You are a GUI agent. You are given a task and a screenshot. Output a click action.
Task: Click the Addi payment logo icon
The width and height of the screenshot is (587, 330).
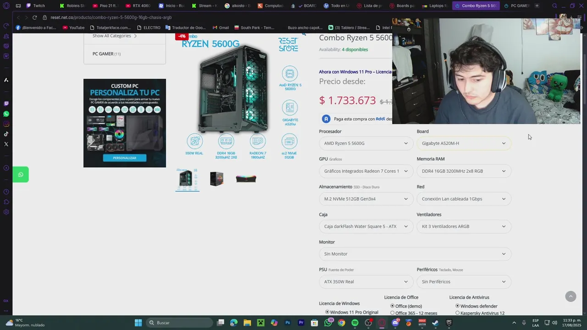pyautogui.click(x=326, y=119)
